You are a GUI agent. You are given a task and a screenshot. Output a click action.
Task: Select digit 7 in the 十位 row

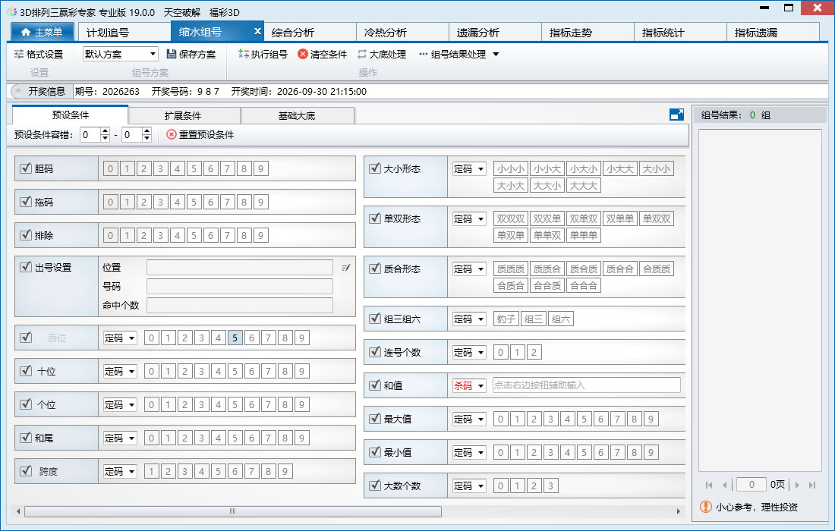268,372
